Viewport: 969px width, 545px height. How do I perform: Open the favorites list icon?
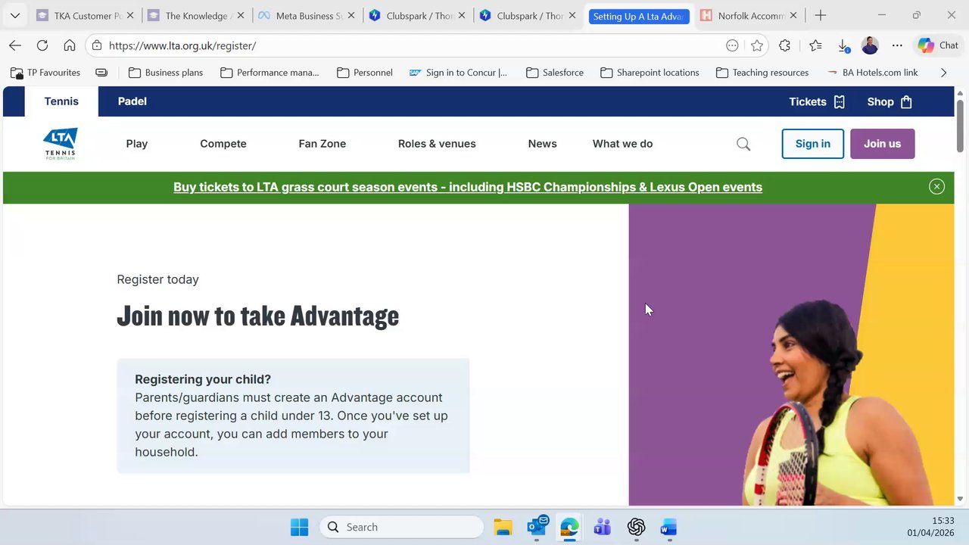pyautogui.click(x=815, y=45)
